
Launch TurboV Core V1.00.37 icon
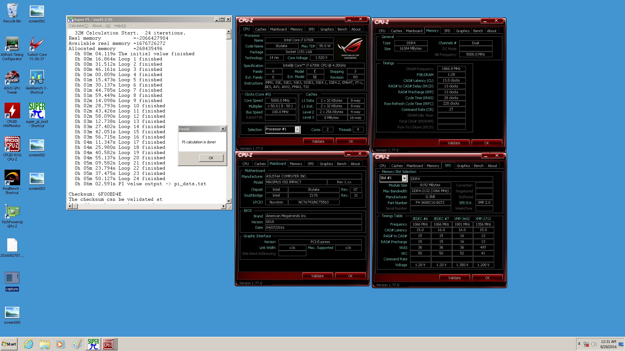click(x=37, y=48)
